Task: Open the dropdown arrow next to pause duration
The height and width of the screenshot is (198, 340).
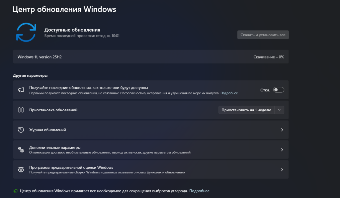Action: click(279, 110)
